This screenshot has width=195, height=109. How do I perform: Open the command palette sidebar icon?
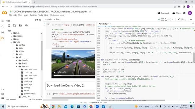pos(2,94)
